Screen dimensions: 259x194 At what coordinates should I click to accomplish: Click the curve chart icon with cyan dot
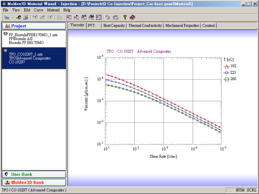coord(84,17)
